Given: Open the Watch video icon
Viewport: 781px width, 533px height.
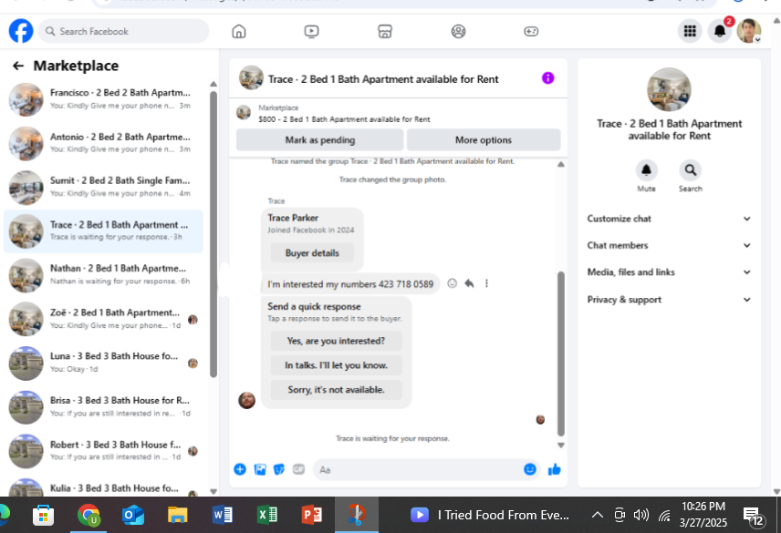Looking at the screenshot, I should pyautogui.click(x=311, y=31).
